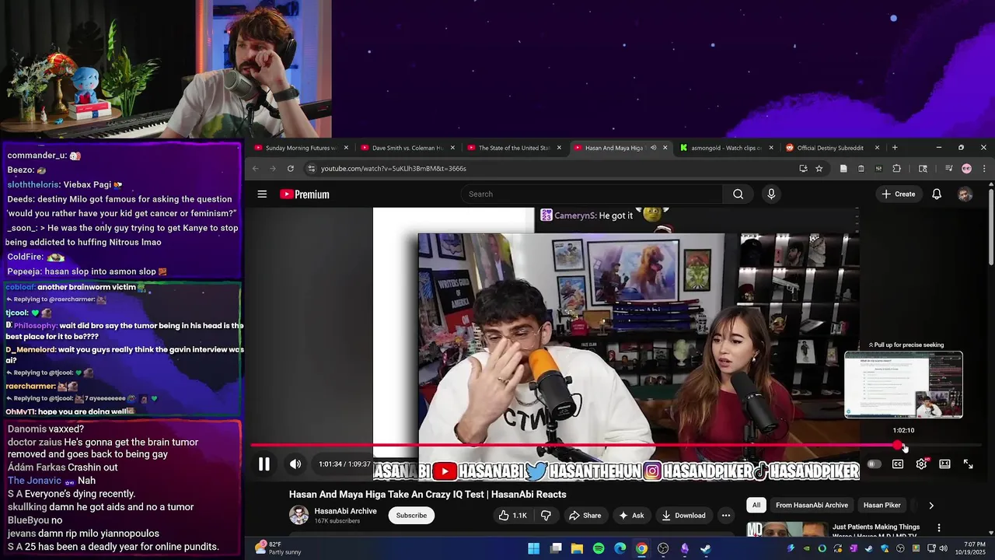Open a new browser tab
Image resolution: width=995 pixels, height=560 pixels.
(x=895, y=148)
